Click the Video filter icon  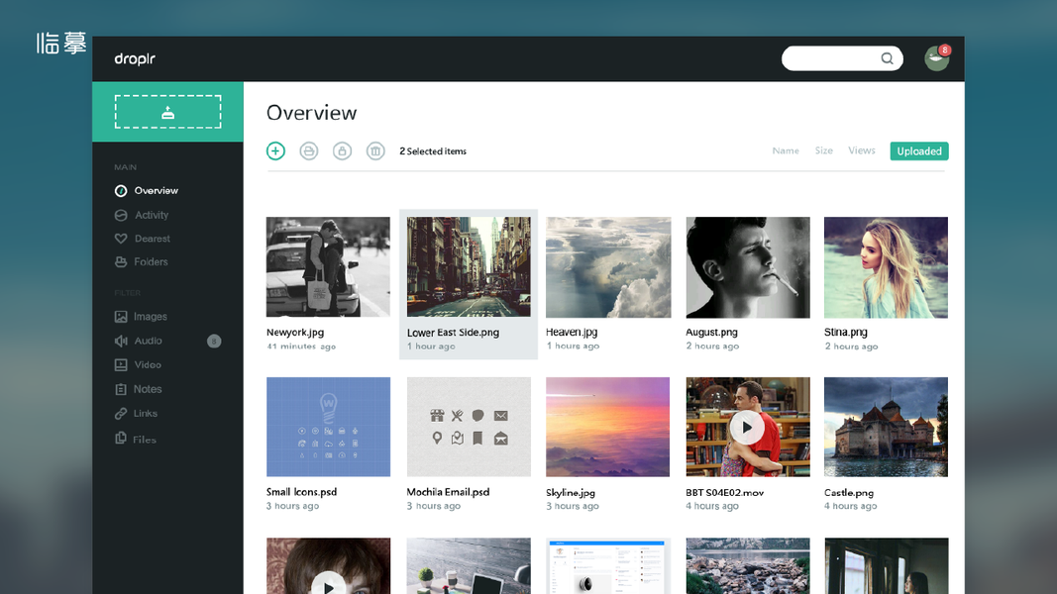click(x=121, y=365)
